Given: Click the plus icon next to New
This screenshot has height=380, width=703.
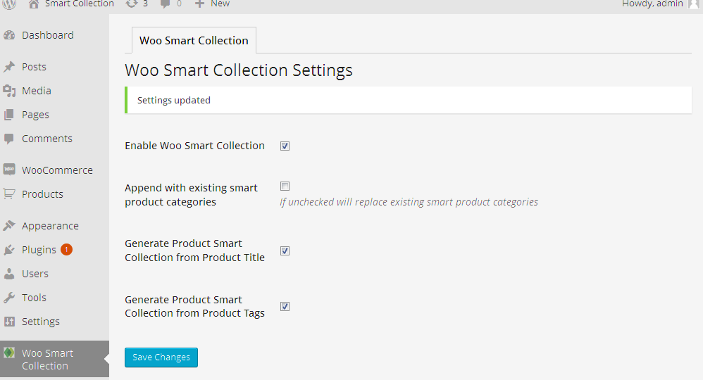Looking at the screenshot, I should point(199,4).
